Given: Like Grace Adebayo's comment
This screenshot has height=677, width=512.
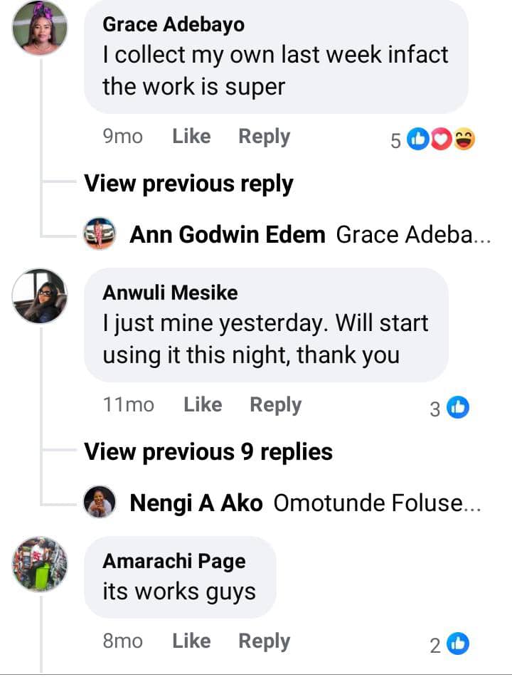Looking at the screenshot, I should point(191,137).
